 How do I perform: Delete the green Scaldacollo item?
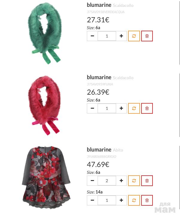coord(147,36)
